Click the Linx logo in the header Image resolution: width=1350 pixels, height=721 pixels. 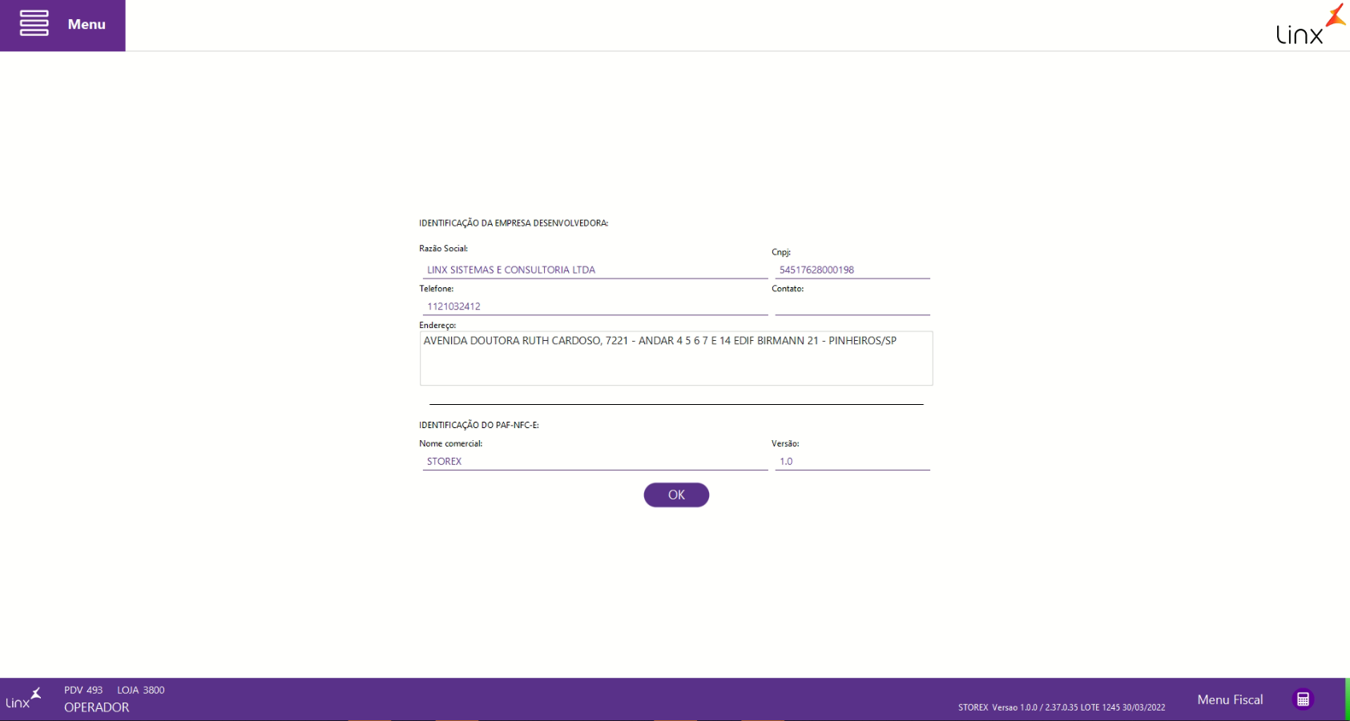click(1311, 25)
